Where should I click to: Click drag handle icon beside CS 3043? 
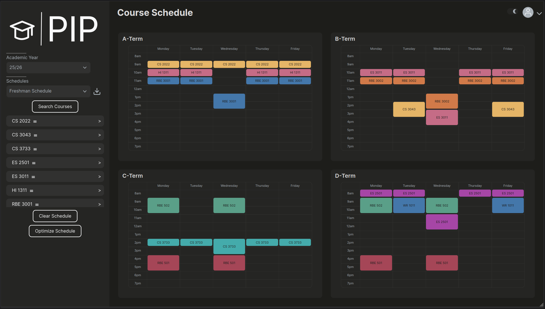[x=36, y=135]
